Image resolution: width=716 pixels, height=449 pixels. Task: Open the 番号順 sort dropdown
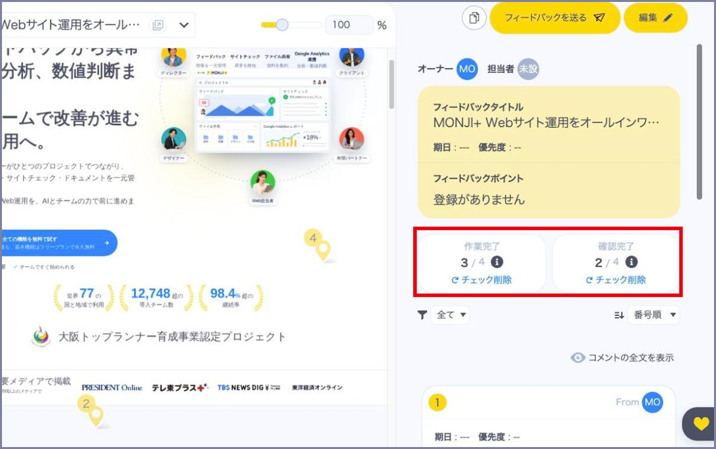point(654,315)
